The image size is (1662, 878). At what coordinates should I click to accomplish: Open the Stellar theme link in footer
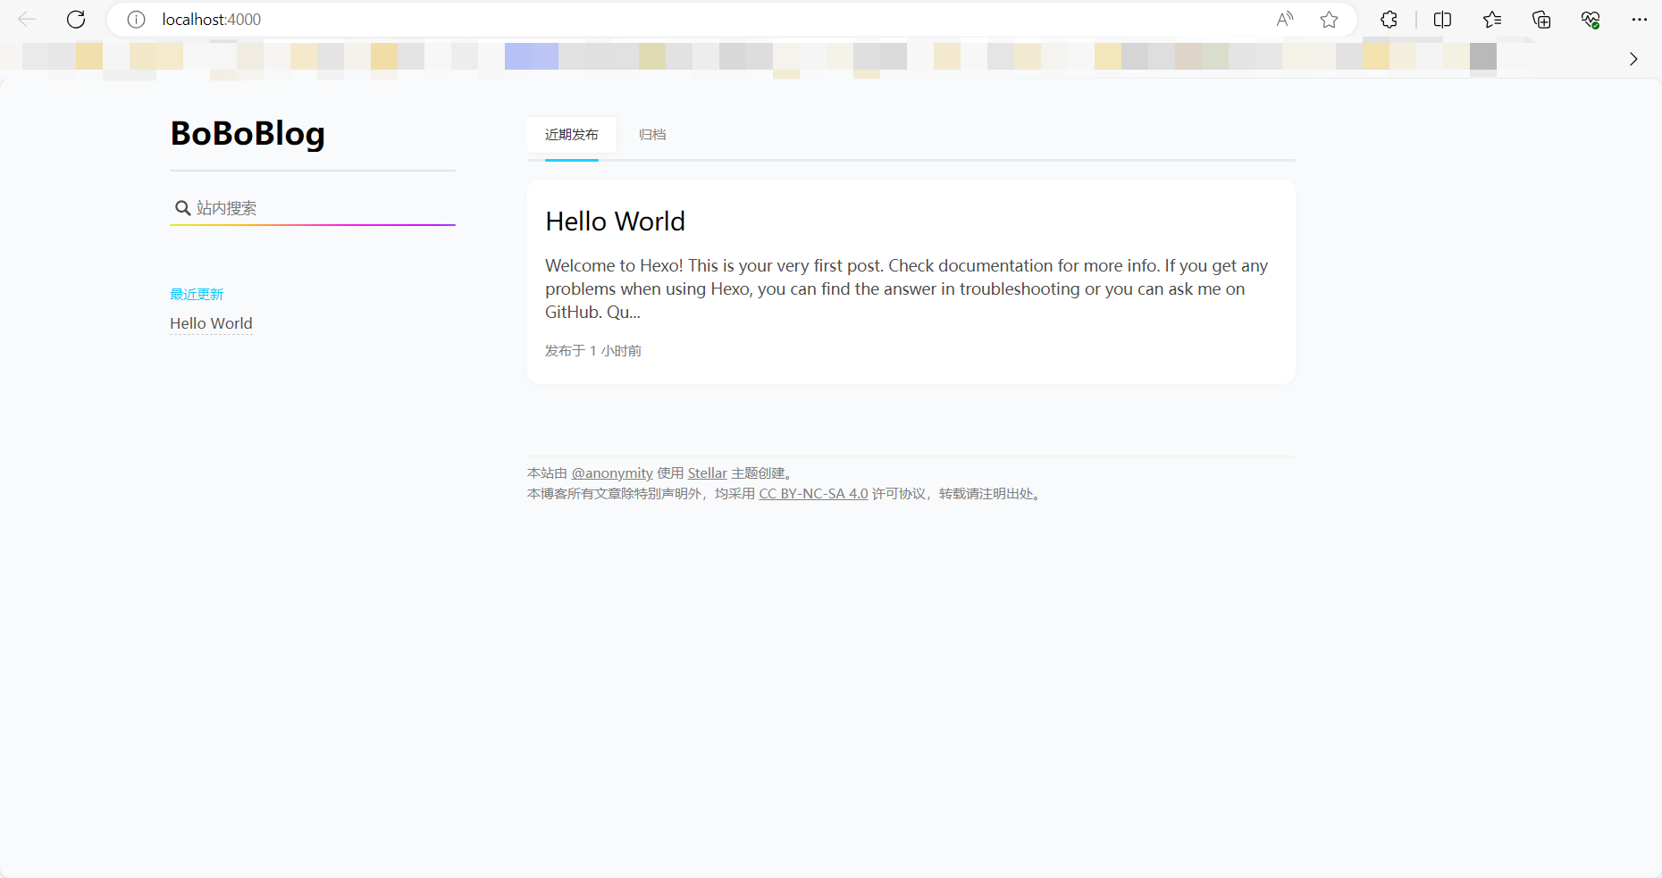pyautogui.click(x=707, y=473)
